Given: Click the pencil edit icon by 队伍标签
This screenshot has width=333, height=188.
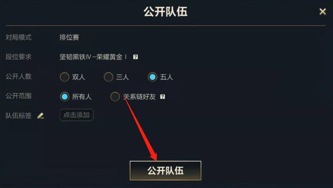Looking at the screenshot, I should (41, 116).
